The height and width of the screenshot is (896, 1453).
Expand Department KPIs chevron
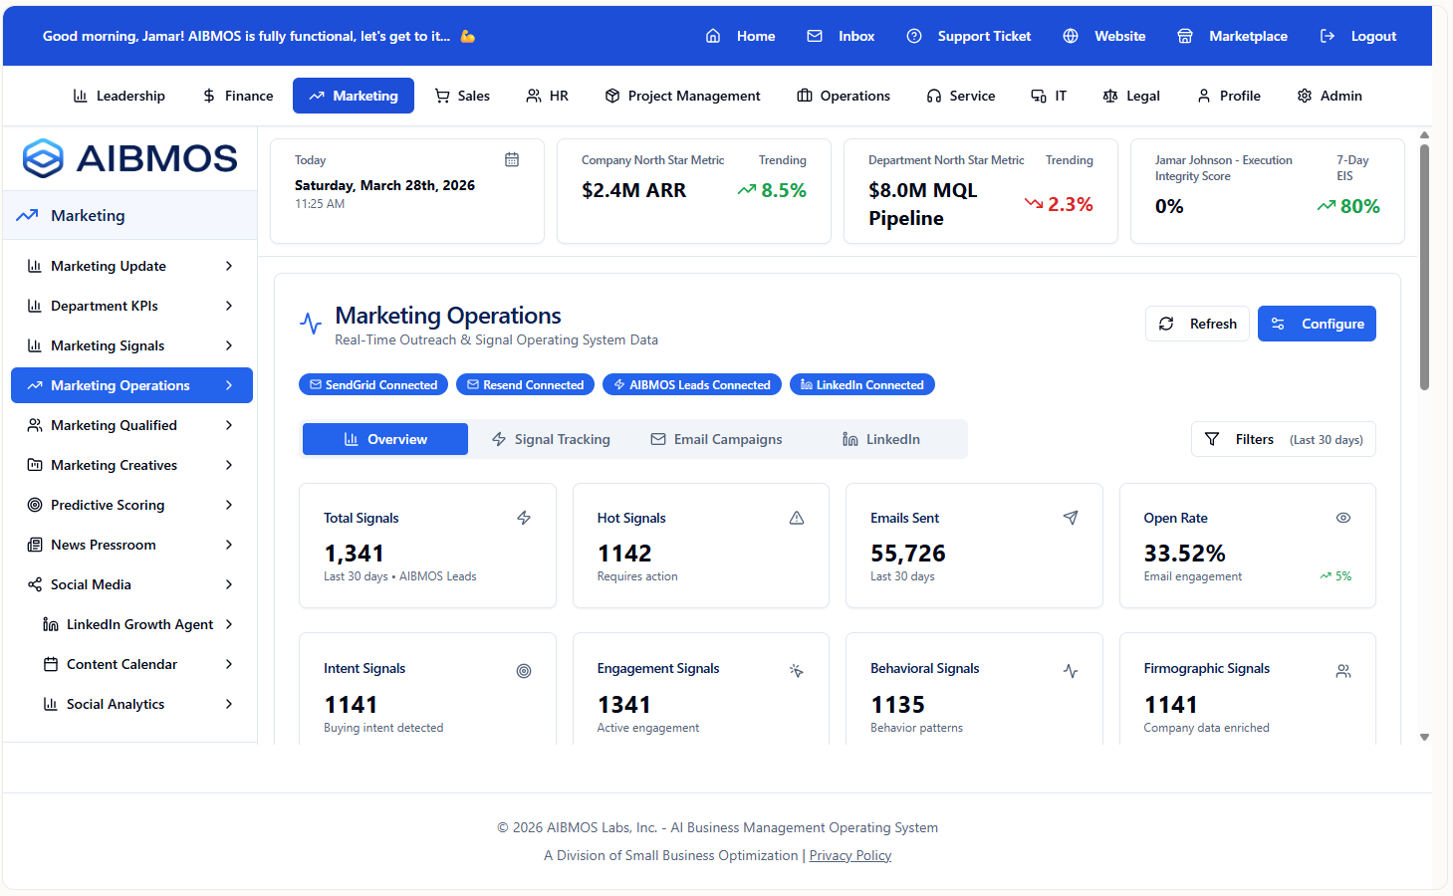point(229,306)
